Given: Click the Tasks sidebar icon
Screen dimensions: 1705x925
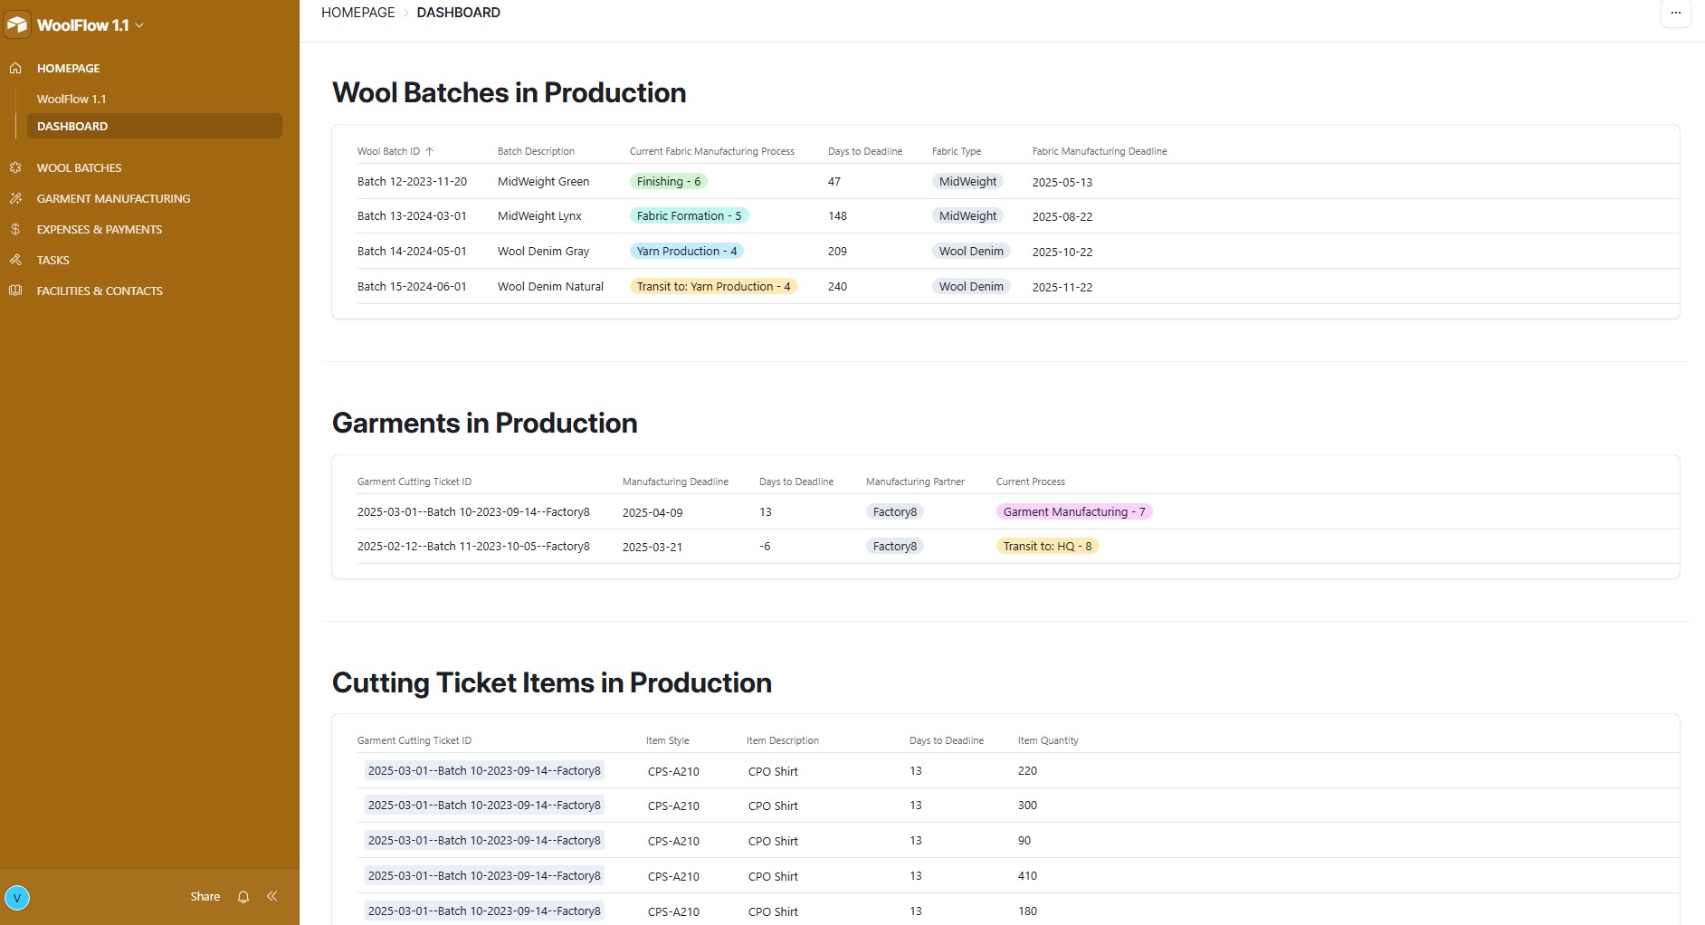Looking at the screenshot, I should [x=15, y=260].
